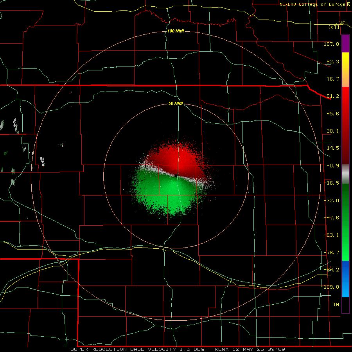Click the 50 NMI range ring label
The image size is (352, 352).
click(x=176, y=104)
